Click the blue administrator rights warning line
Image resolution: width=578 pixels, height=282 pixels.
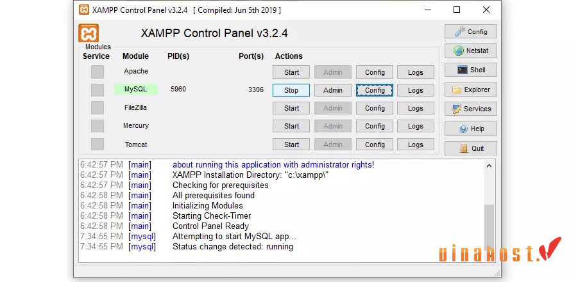pyautogui.click(x=273, y=165)
